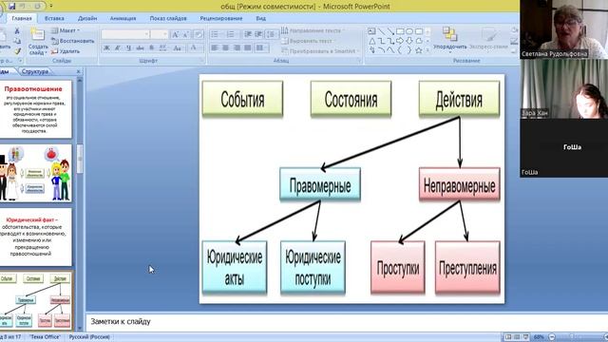Click the Save icon in the quick access toolbar
Screen dimensions: 608x342
click(11, 6)
